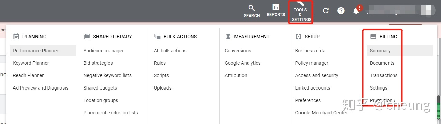Open Google Merchant Center link

point(321,113)
